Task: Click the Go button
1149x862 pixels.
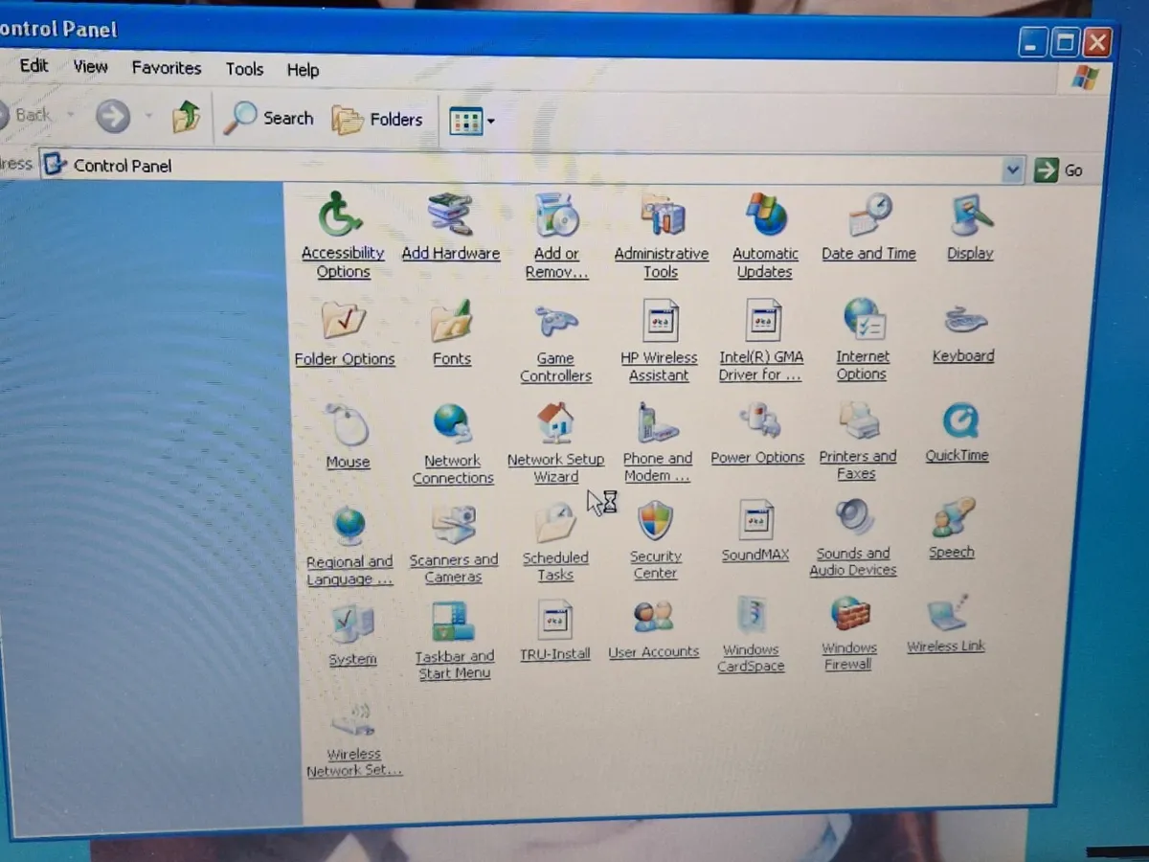Action: [x=1060, y=170]
